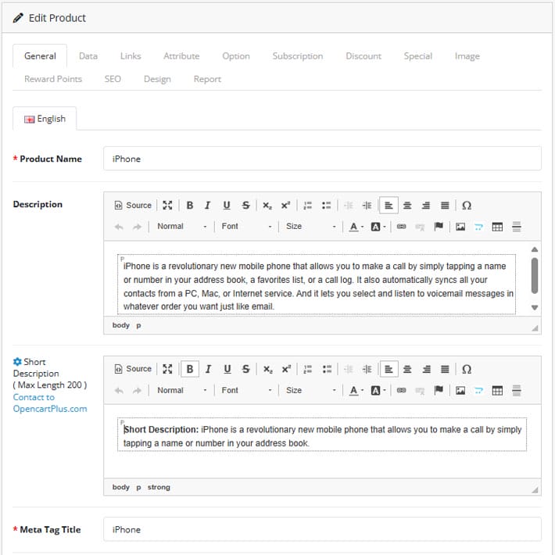Apply Superscript in Description editor

pos(285,206)
